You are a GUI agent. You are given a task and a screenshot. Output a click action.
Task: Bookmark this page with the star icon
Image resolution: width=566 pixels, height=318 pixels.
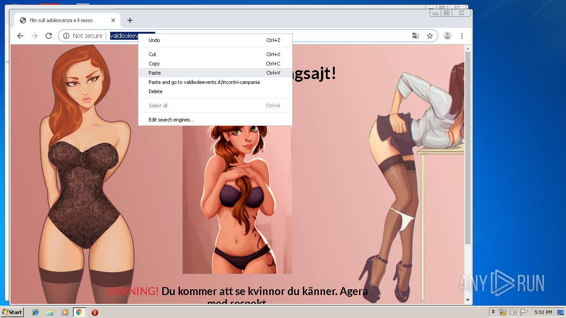(x=429, y=36)
